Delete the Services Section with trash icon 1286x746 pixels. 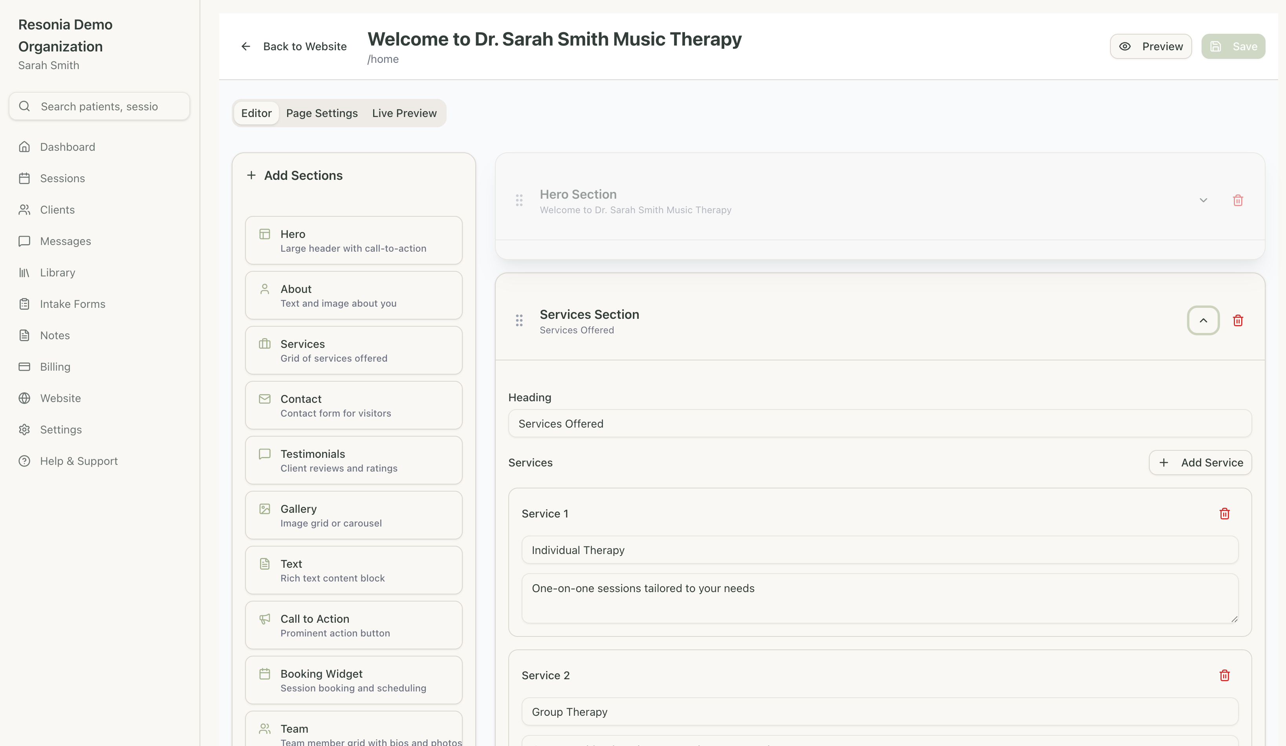1238,320
